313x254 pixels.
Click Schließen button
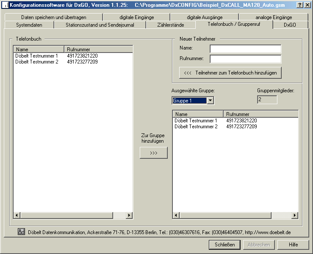click(224, 245)
